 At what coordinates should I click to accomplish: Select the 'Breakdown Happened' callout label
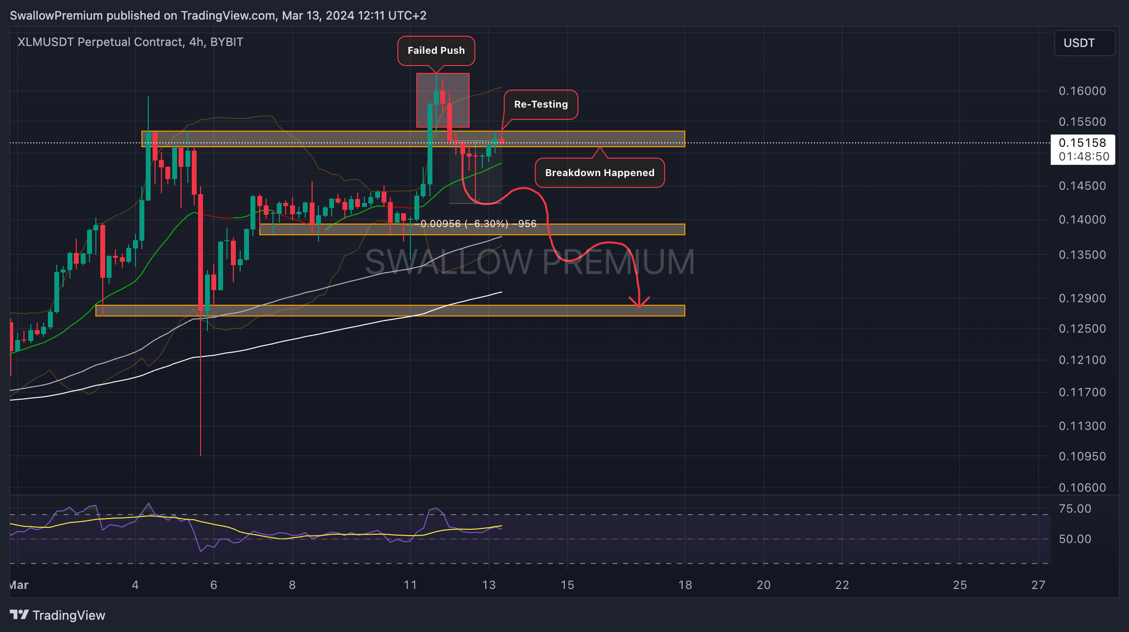[x=600, y=173]
